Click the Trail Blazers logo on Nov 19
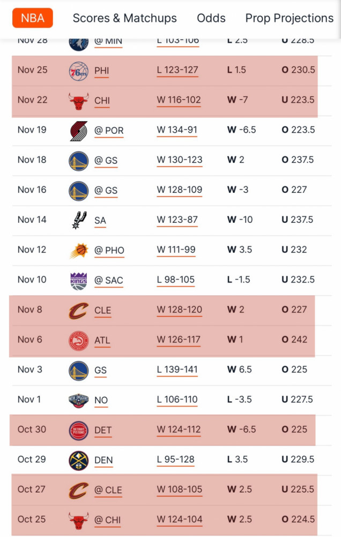 click(79, 131)
